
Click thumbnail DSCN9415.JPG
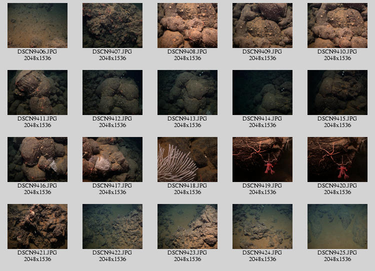(x=337, y=92)
